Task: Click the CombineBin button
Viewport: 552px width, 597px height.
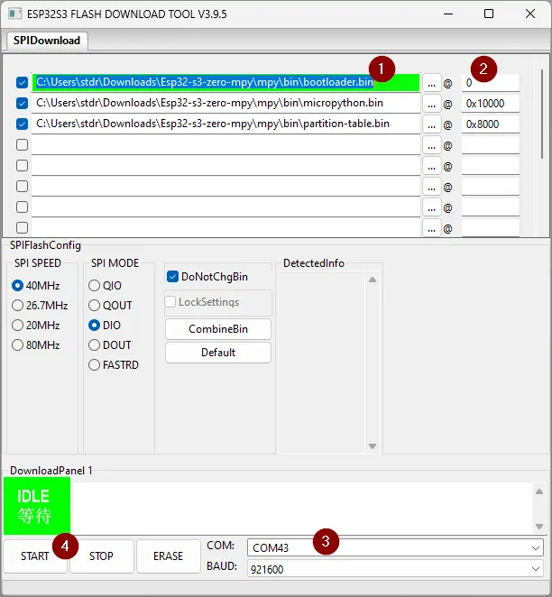Action: tap(217, 329)
